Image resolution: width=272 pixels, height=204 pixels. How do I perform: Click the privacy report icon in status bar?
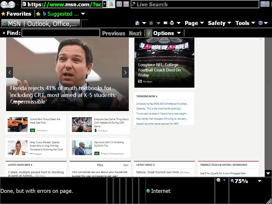[x=218, y=180]
